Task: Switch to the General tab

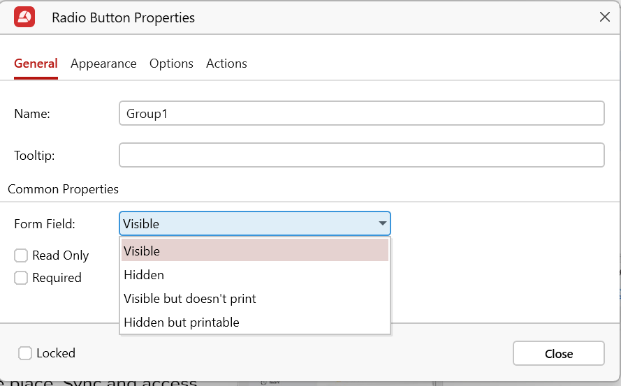Action: [x=36, y=64]
